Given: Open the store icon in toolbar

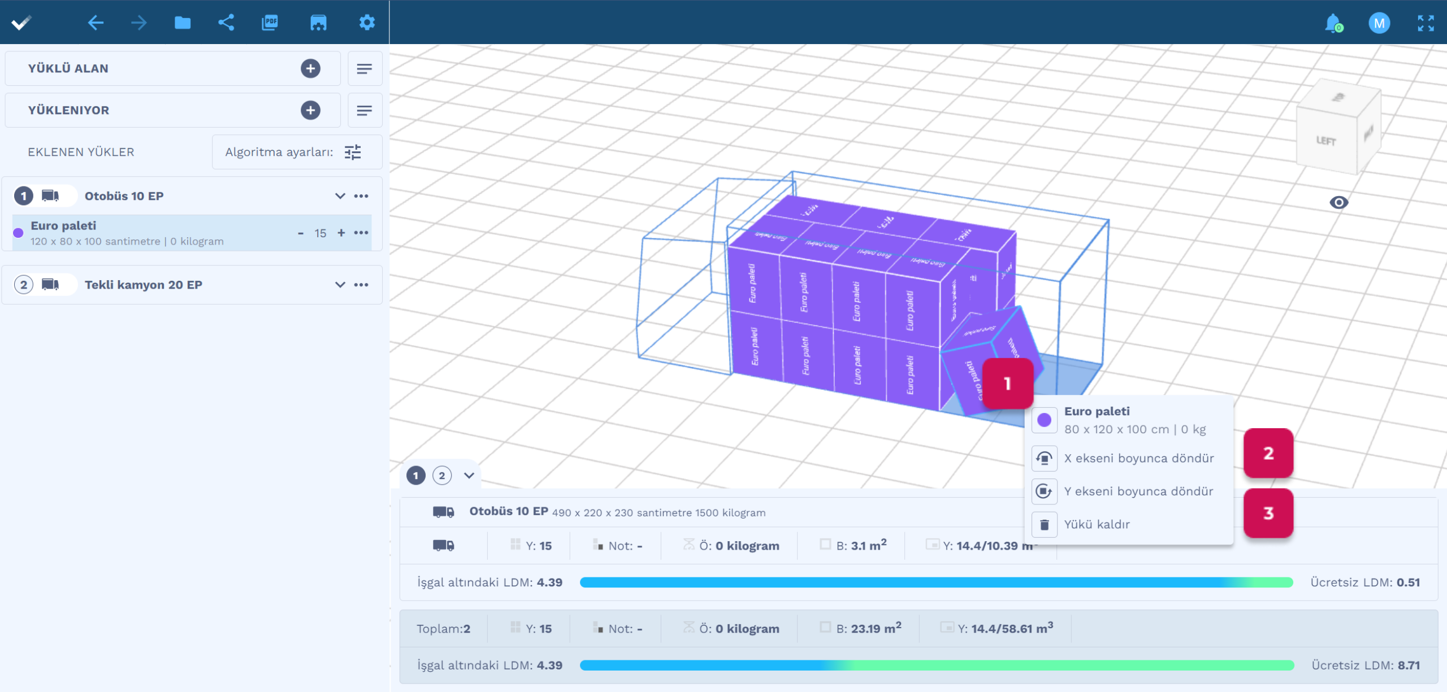Looking at the screenshot, I should click(318, 23).
